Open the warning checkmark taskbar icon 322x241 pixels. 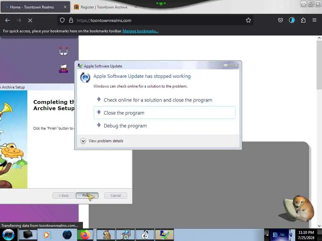(164, 235)
